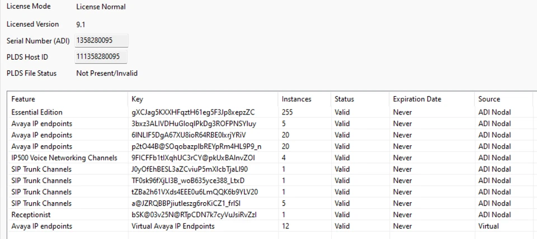The image size is (537, 239).
Task: Select the Receptionist license row
Action: tap(31, 215)
